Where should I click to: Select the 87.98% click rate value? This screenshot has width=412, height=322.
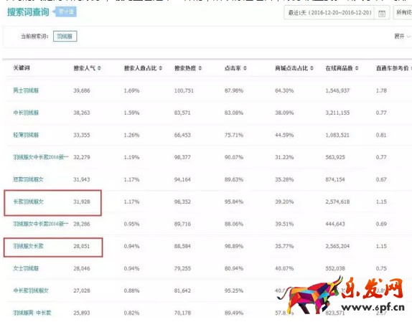coord(234,90)
